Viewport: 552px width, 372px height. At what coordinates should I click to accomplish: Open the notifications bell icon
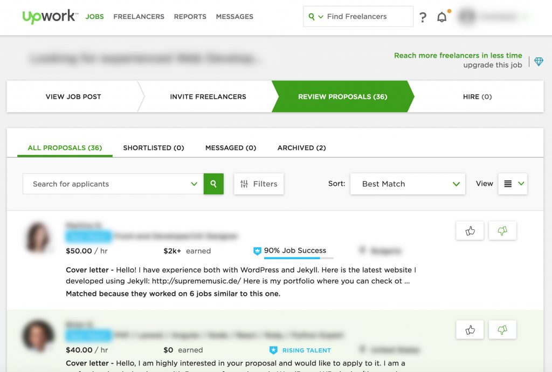pyautogui.click(x=442, y=17)
